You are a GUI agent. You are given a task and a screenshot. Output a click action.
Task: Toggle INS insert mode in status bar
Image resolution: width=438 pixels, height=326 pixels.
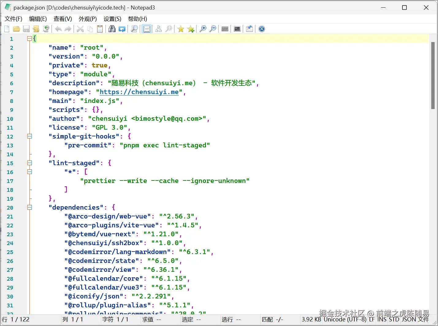382,320
